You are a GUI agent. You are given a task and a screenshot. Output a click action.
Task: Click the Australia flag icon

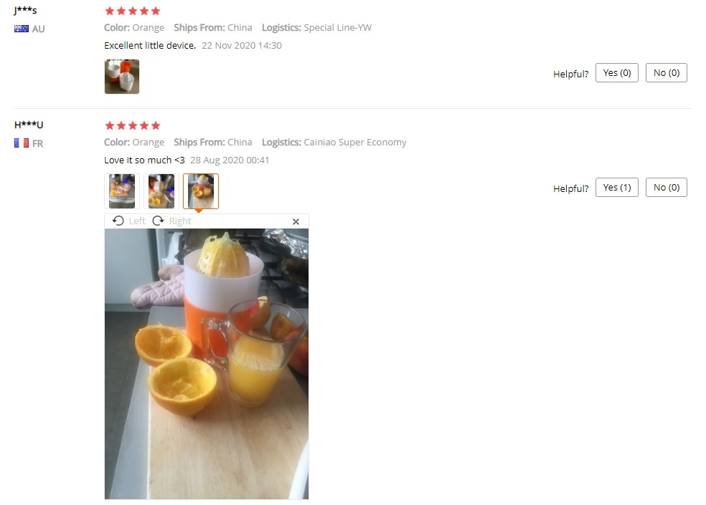(x=21, y=29)
